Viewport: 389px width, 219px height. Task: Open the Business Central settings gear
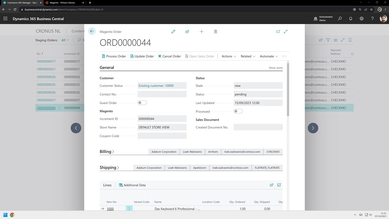click(x=362, y=19)
